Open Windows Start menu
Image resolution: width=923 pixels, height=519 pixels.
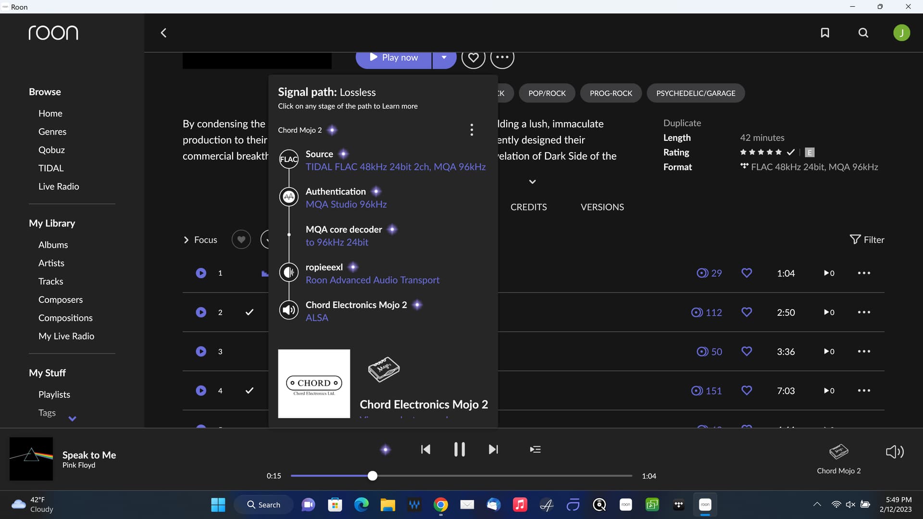point(218,505)
